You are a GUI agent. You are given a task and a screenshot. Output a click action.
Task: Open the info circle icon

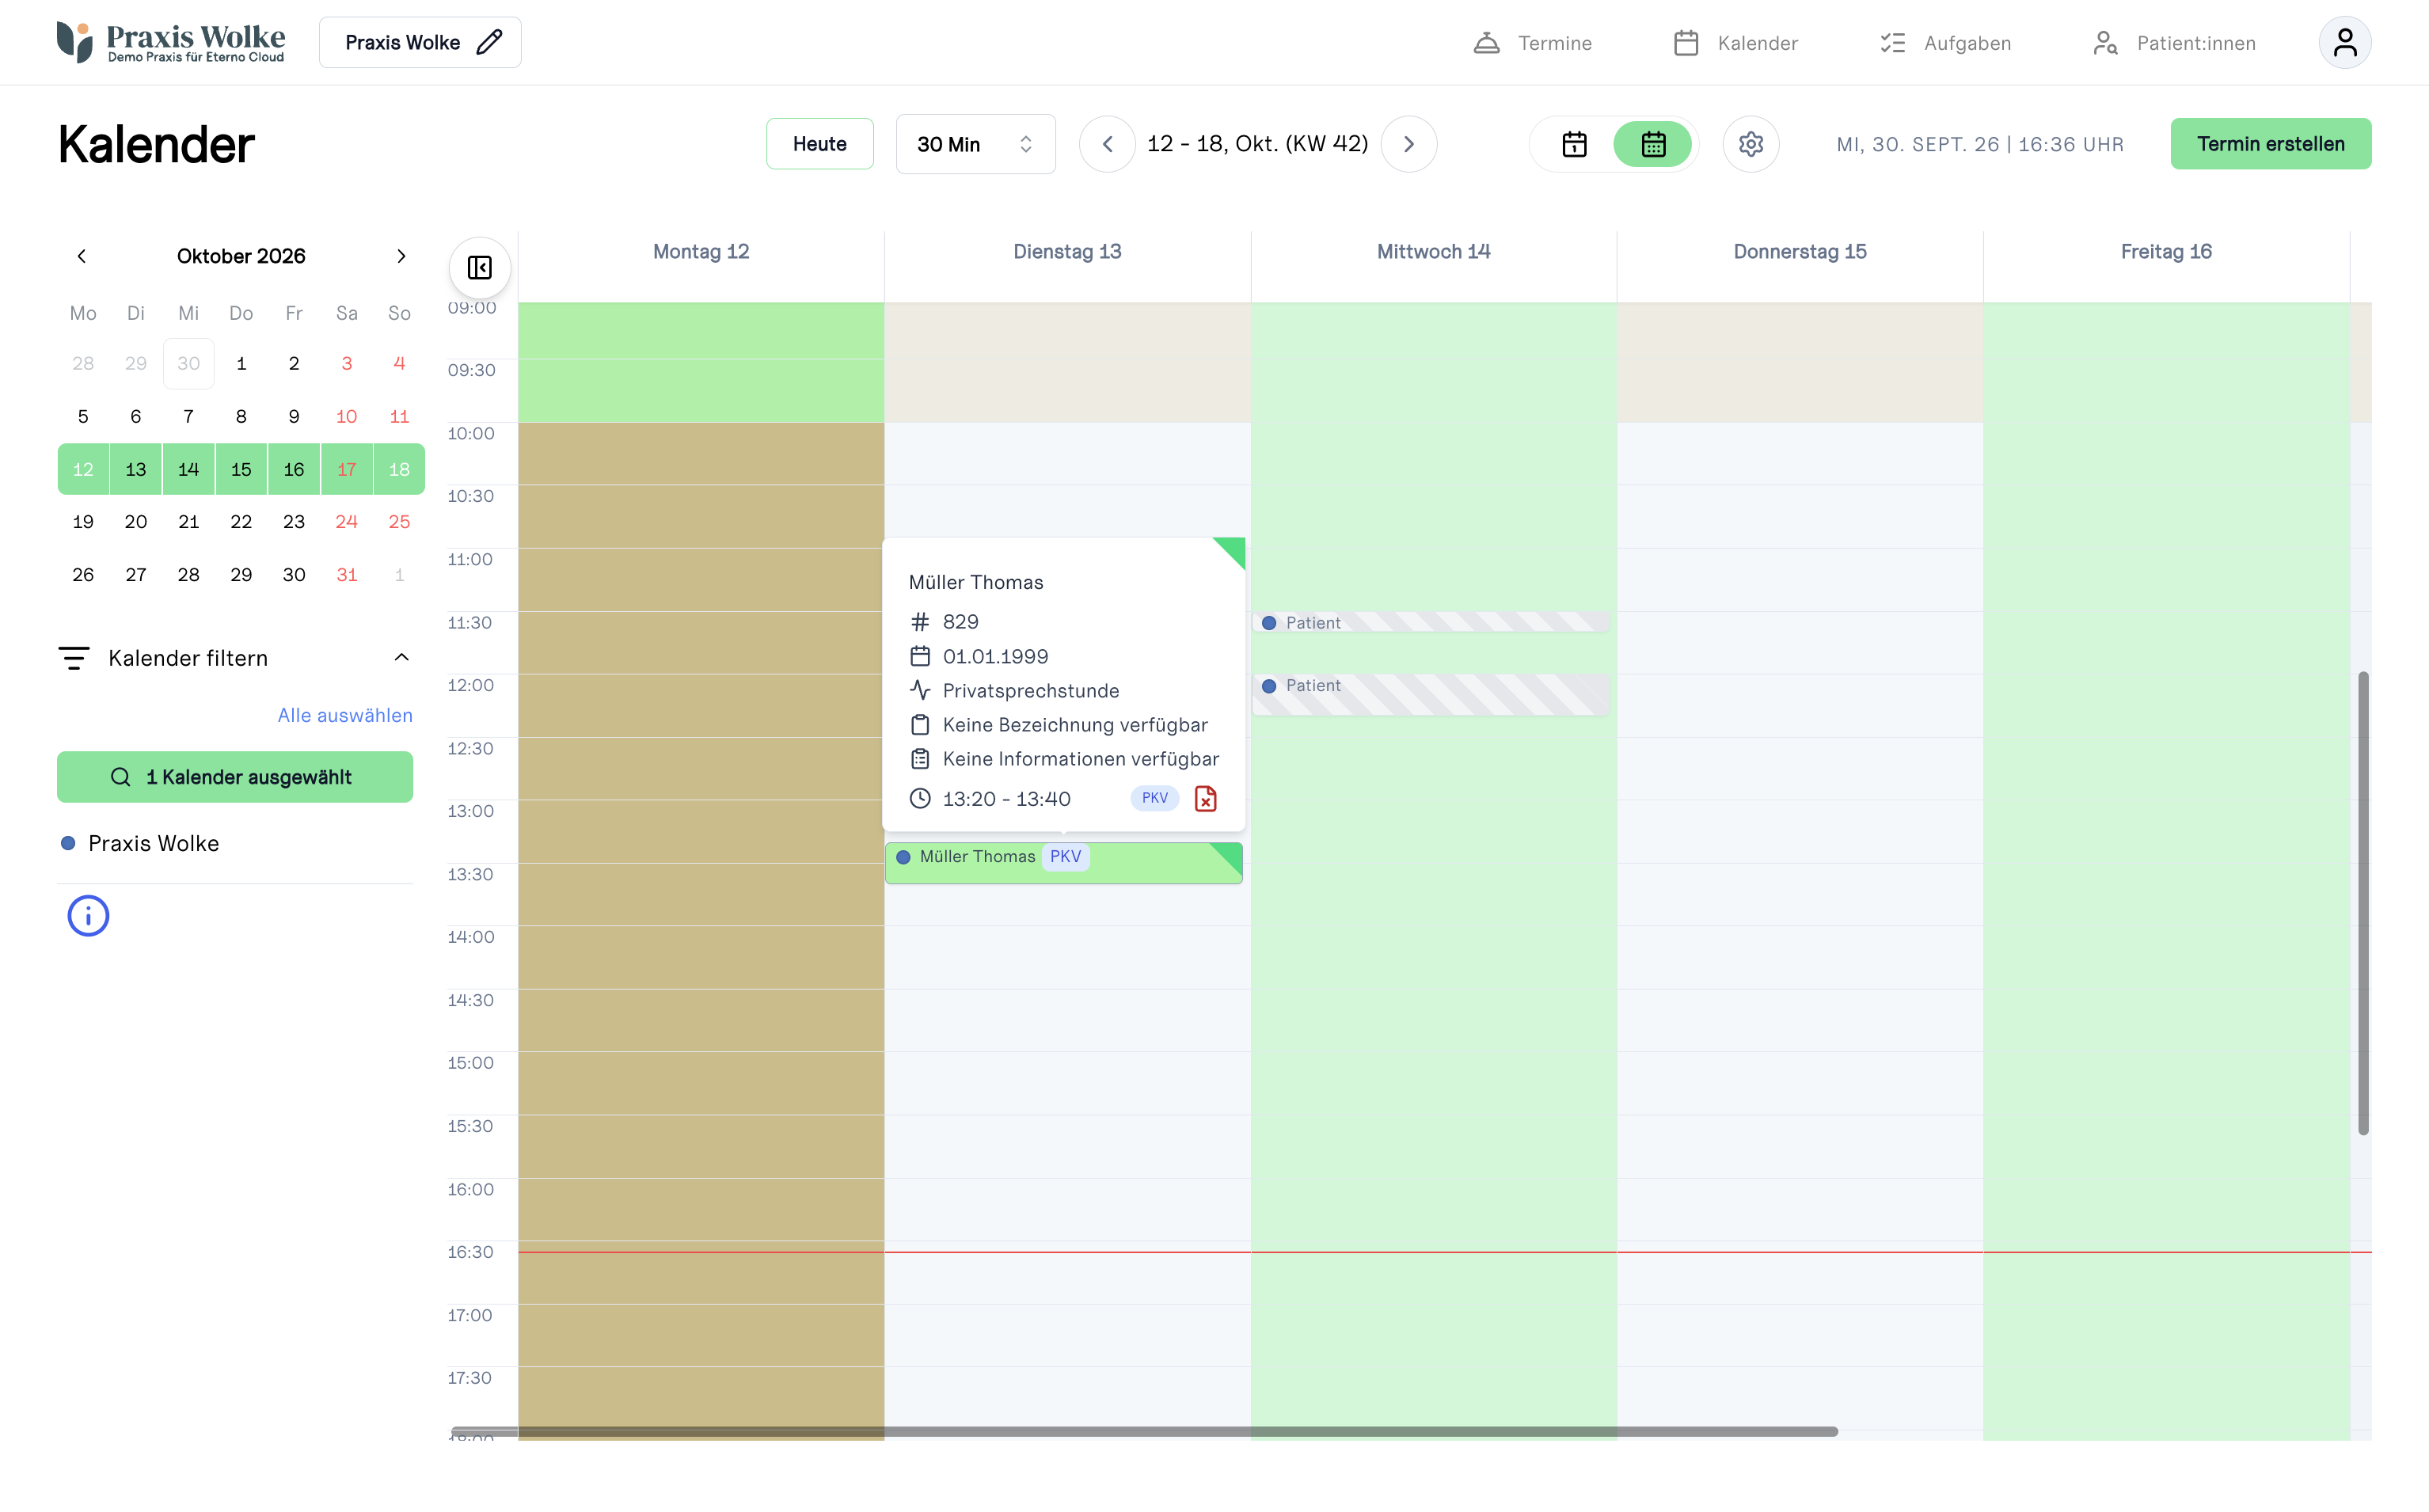click(88, 916)
